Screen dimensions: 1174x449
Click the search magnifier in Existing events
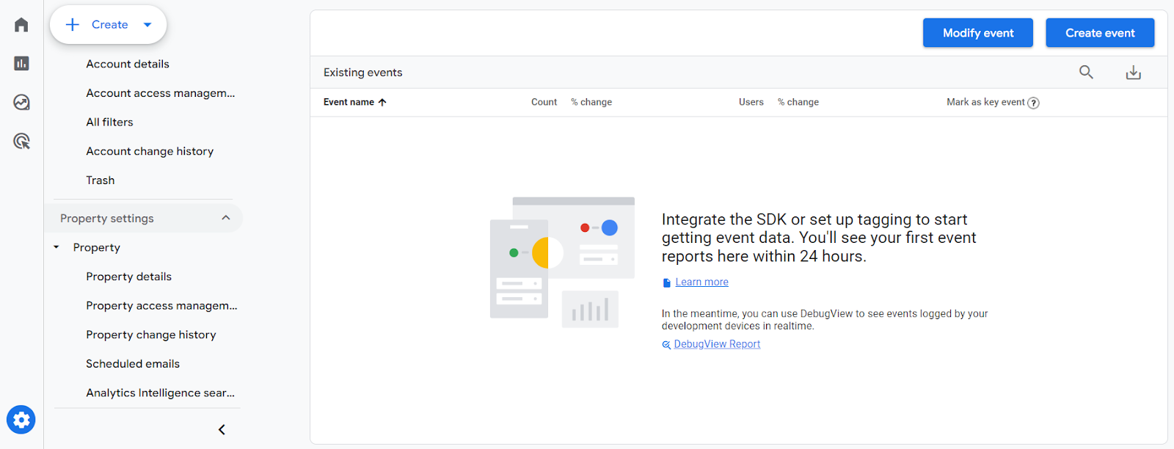[1086, 72]
